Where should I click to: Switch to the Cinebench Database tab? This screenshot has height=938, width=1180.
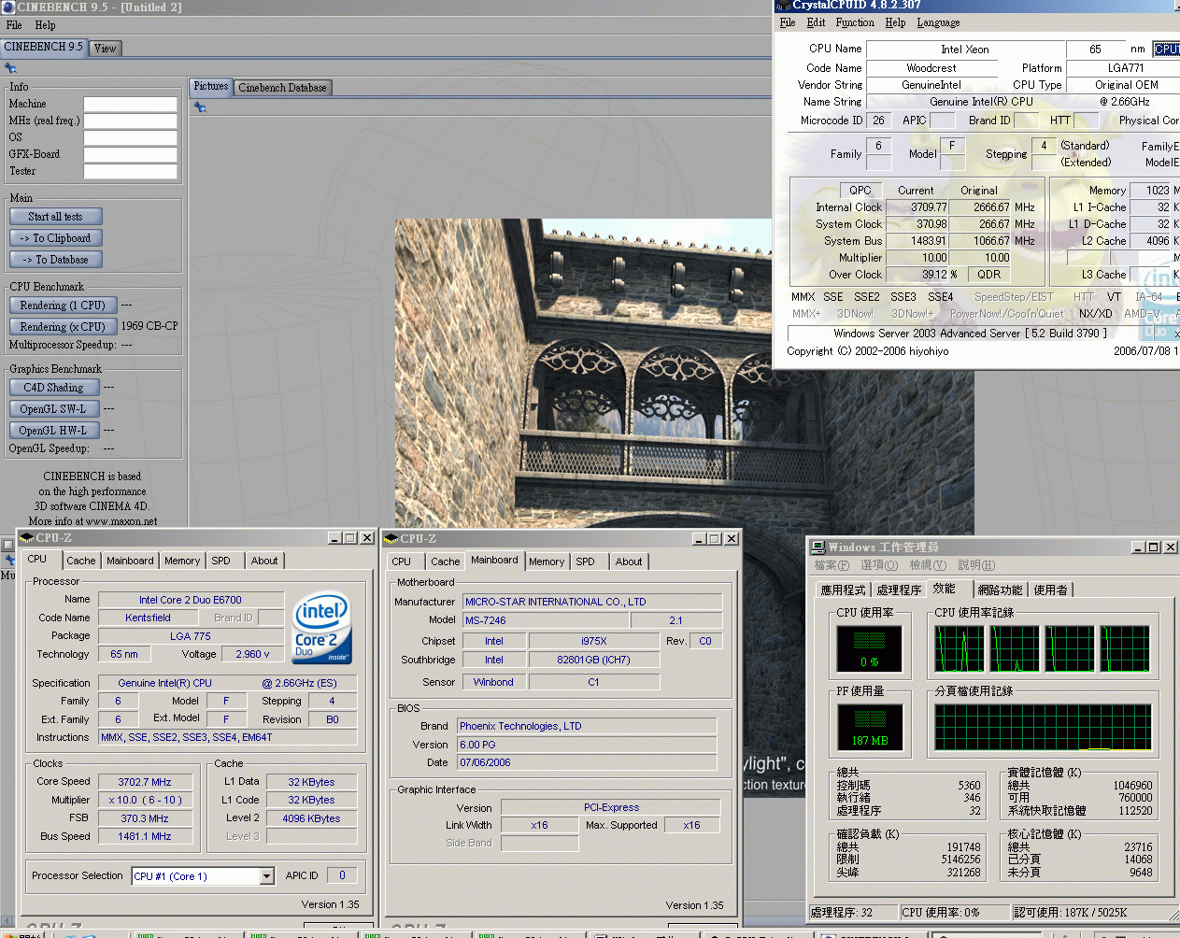282,88
